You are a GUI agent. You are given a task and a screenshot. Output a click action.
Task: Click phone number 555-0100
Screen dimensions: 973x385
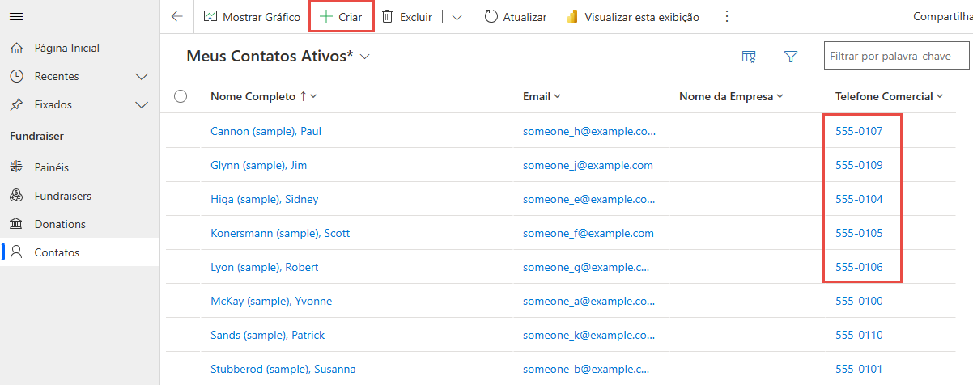[859, 301]
